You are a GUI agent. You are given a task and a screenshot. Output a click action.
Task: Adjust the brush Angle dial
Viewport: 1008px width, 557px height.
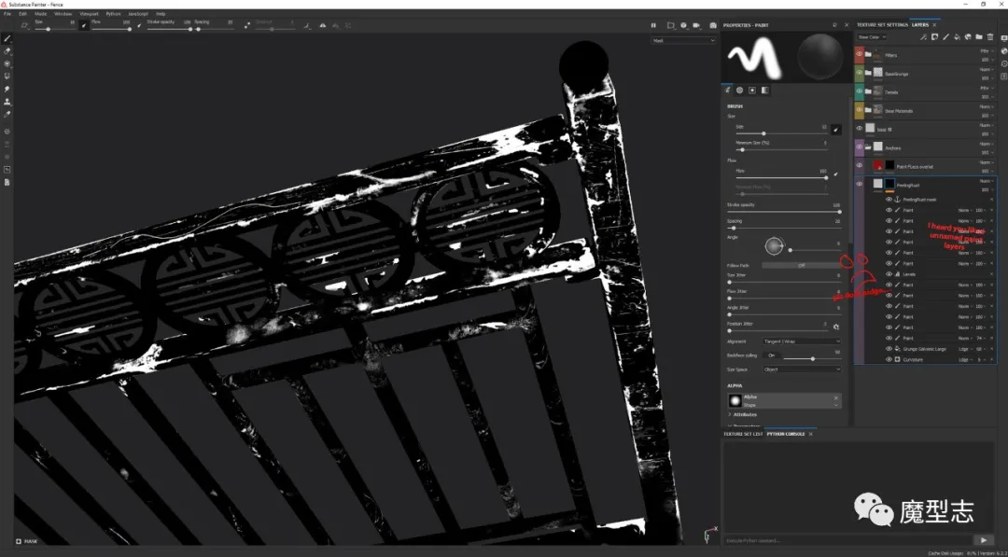[x=774, y=245]
